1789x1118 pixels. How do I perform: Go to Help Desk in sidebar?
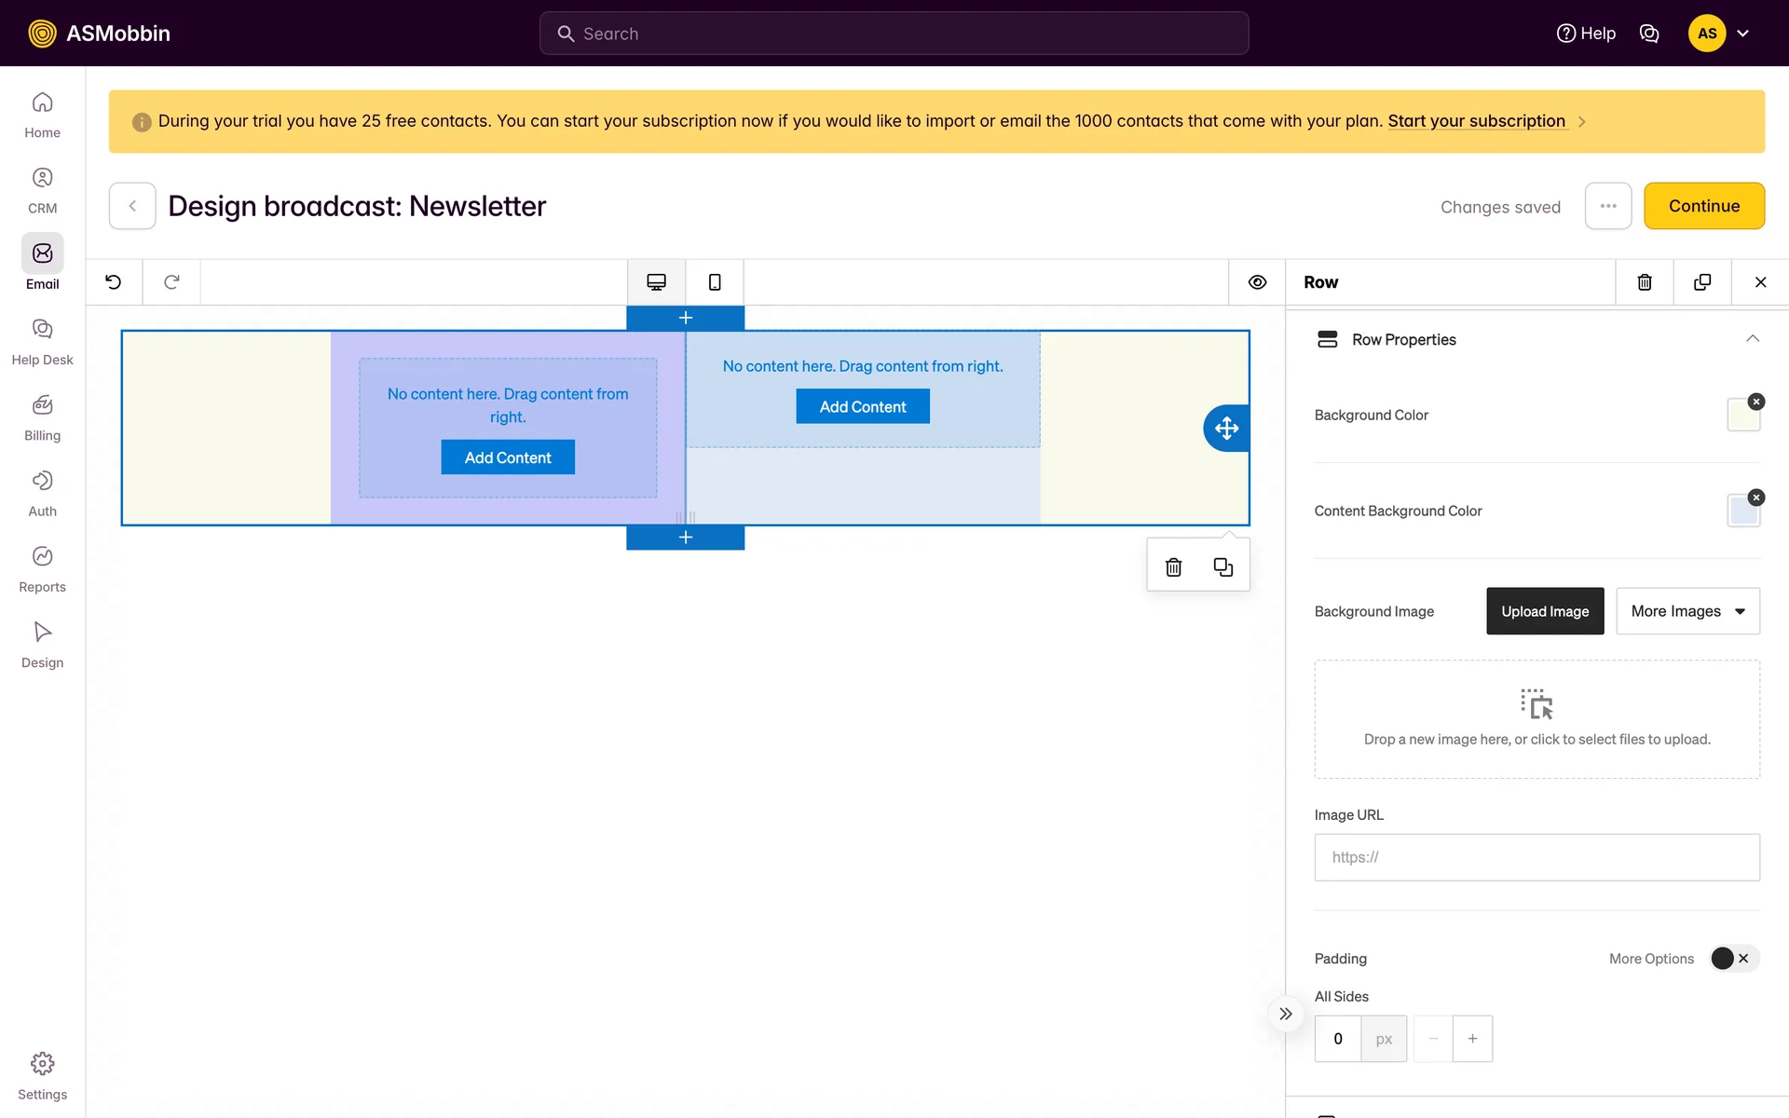pos(42,341)
